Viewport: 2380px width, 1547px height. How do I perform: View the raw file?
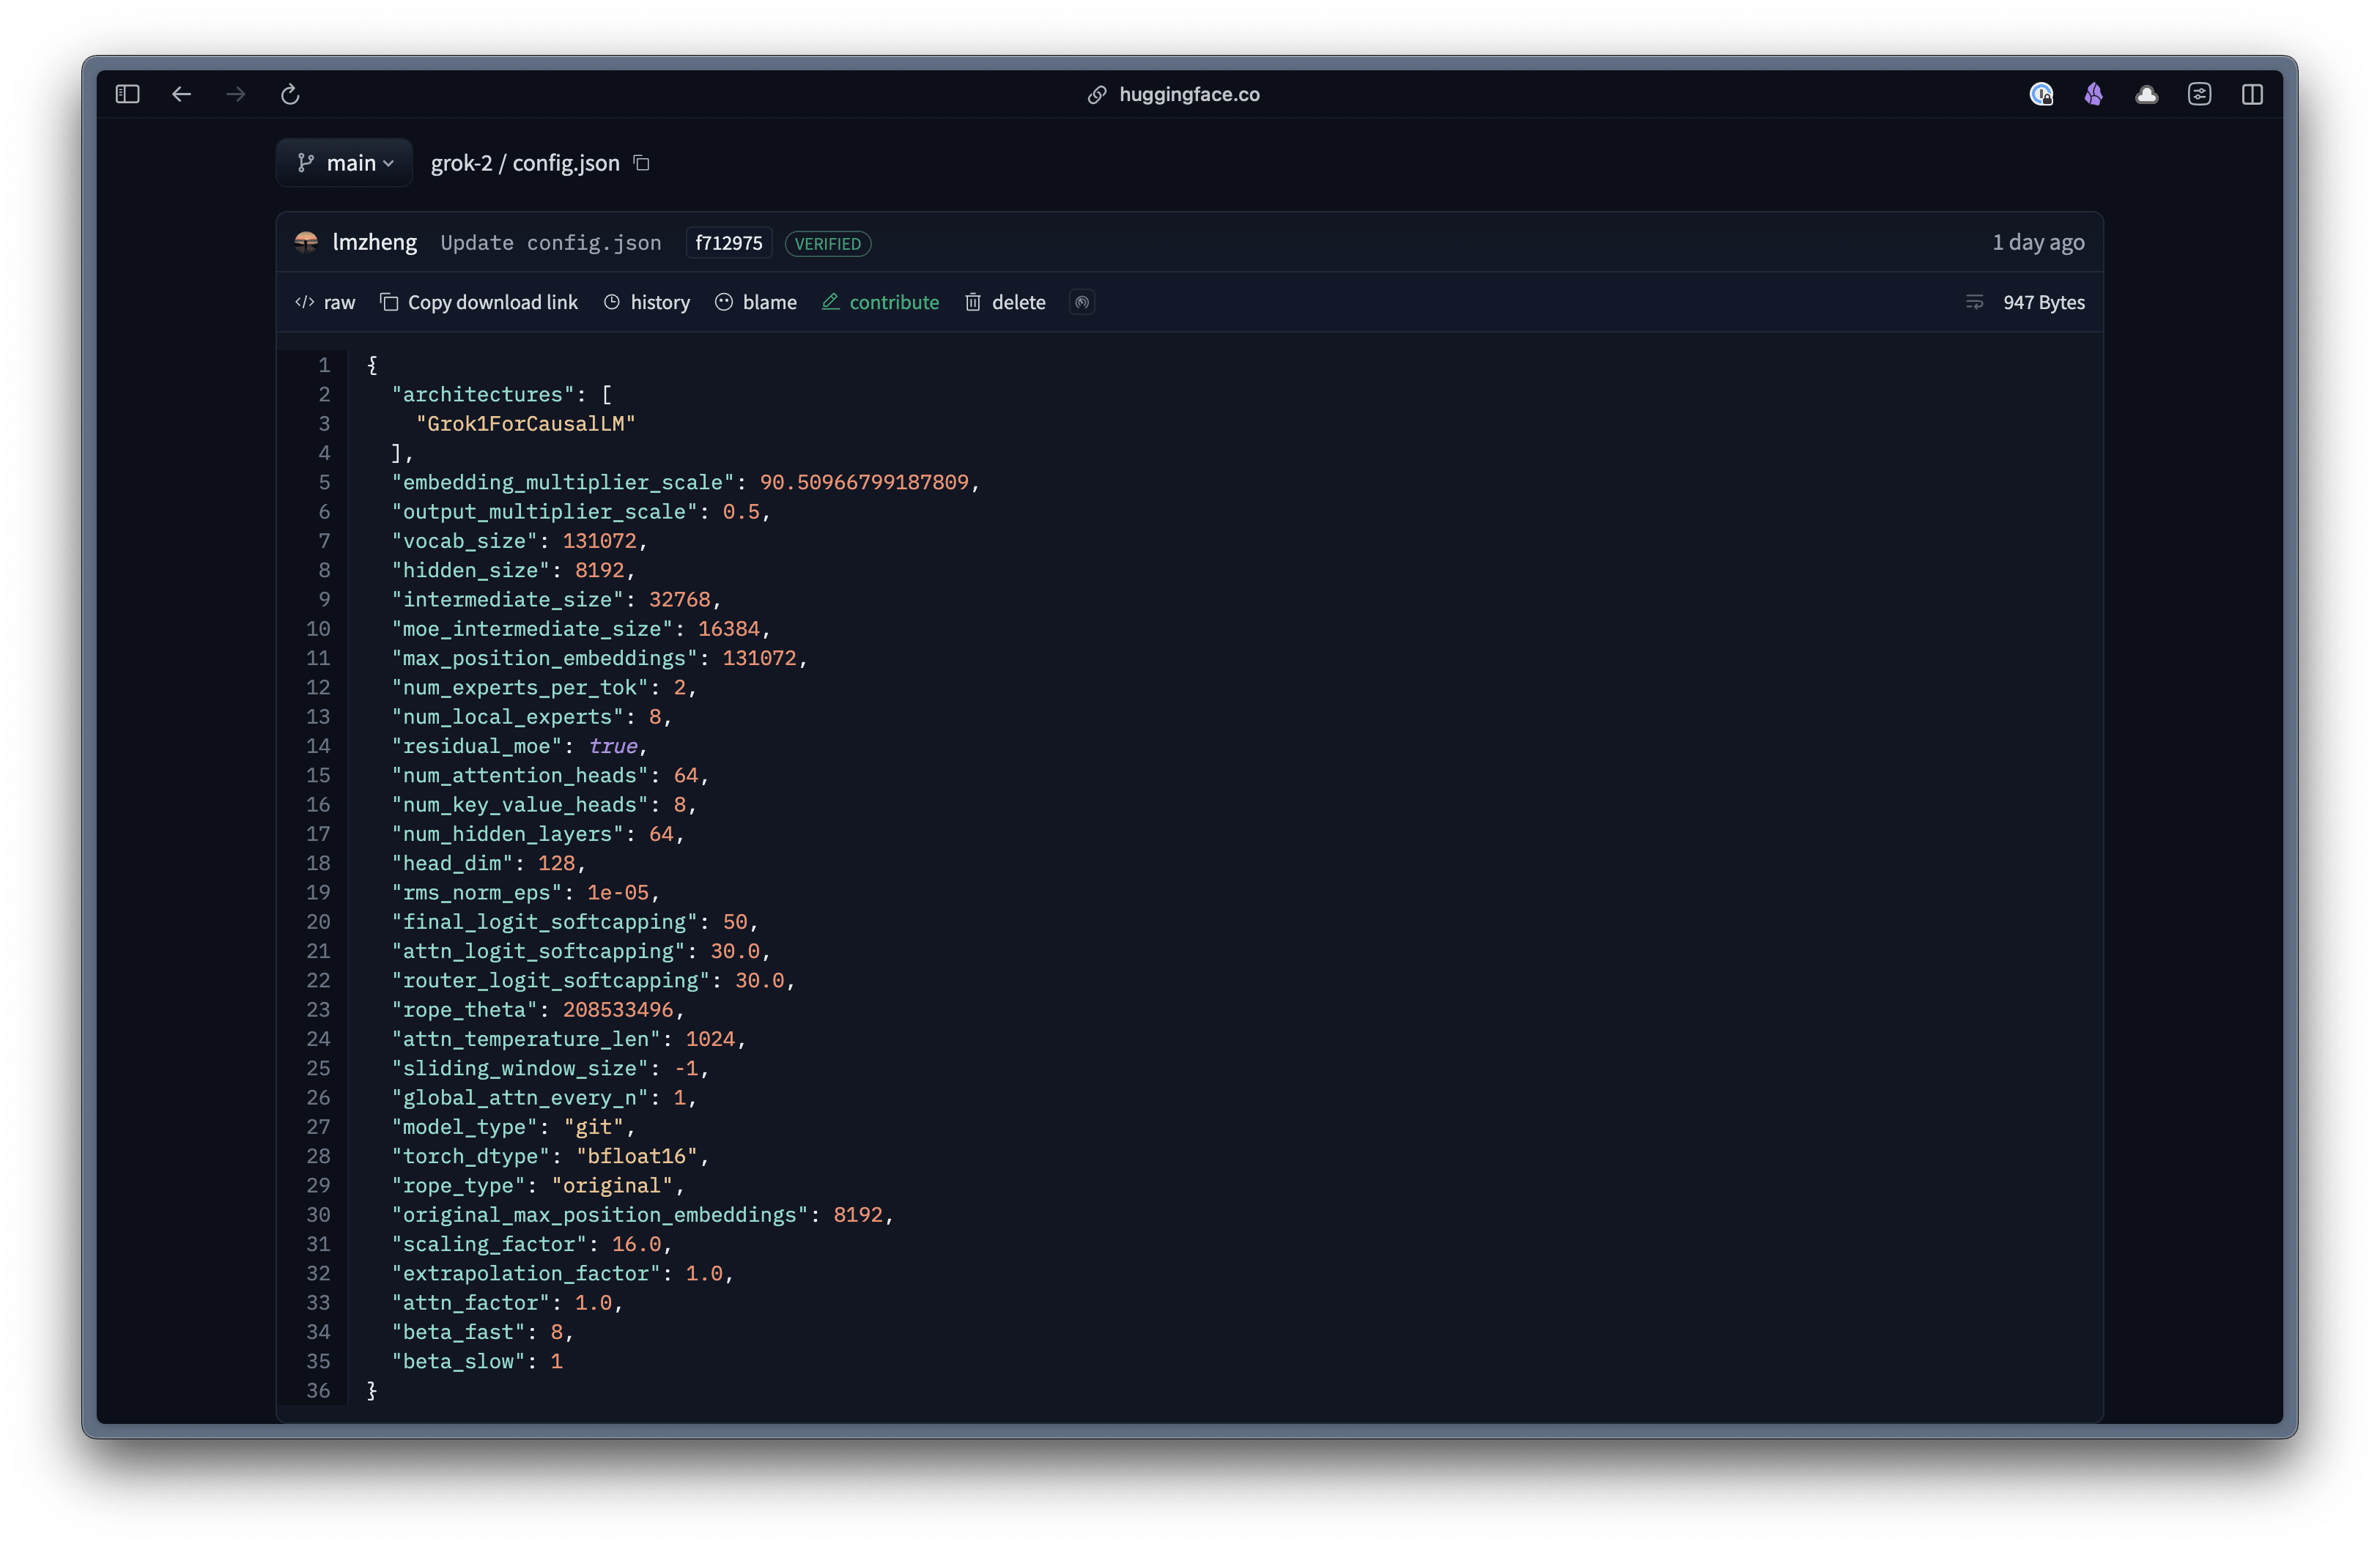[326, 302]
